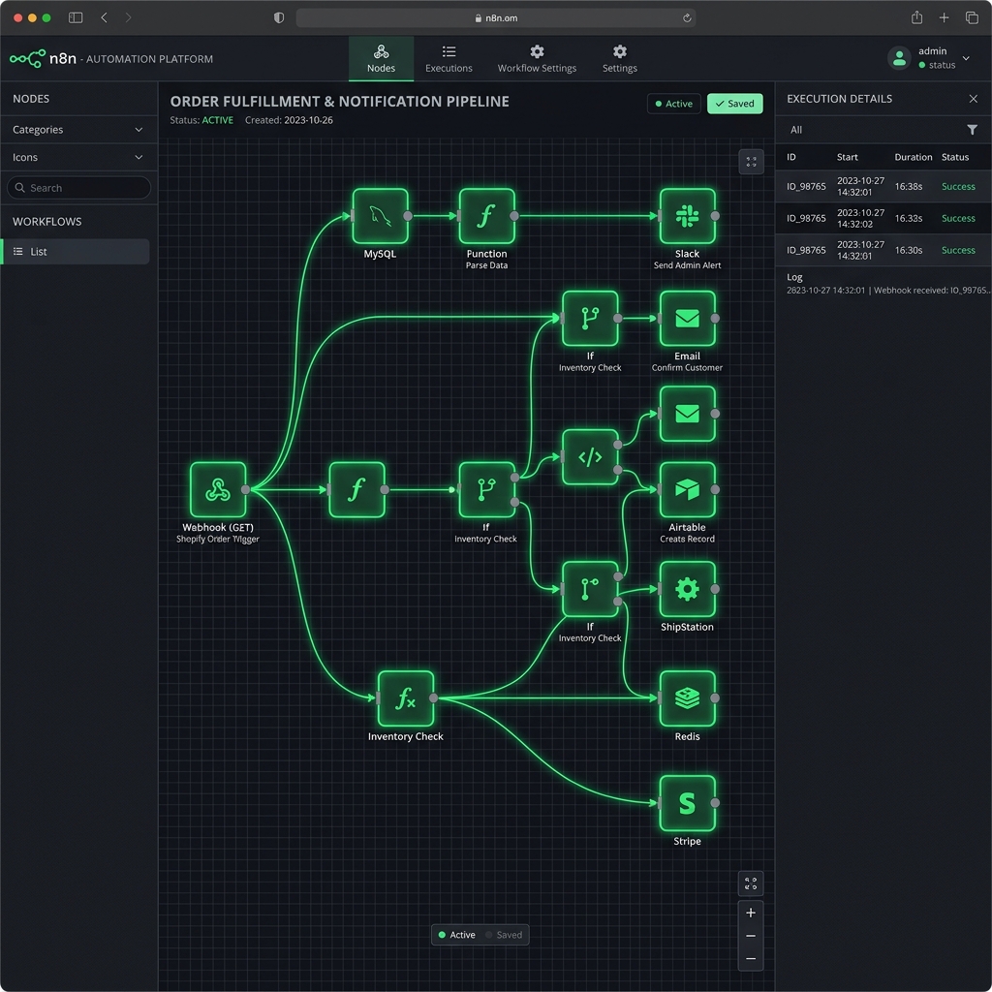This screenshot has width=992, height=992.
Task: Open the MySQL node
Action: coord(380,216)
